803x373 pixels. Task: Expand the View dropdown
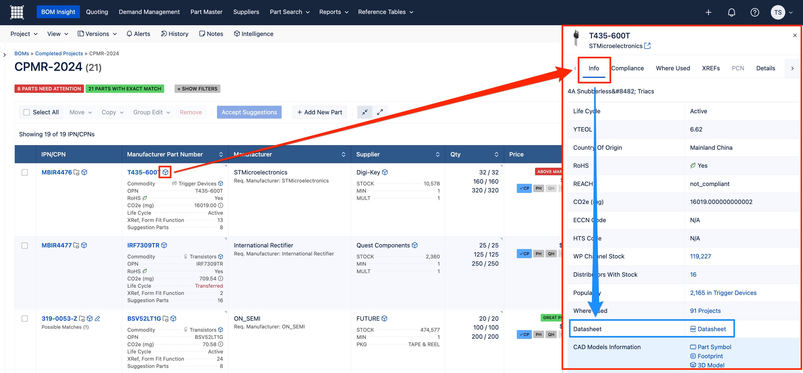coord(58,34)
